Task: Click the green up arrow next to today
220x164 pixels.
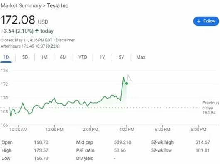Action: point(37,31)
